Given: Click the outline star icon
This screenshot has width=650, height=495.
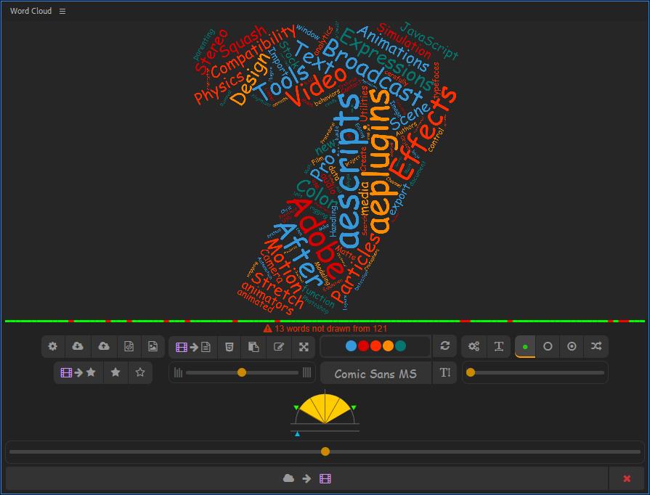Looking at the screenshot, I should pyautogui.click(x=140, y=372).
